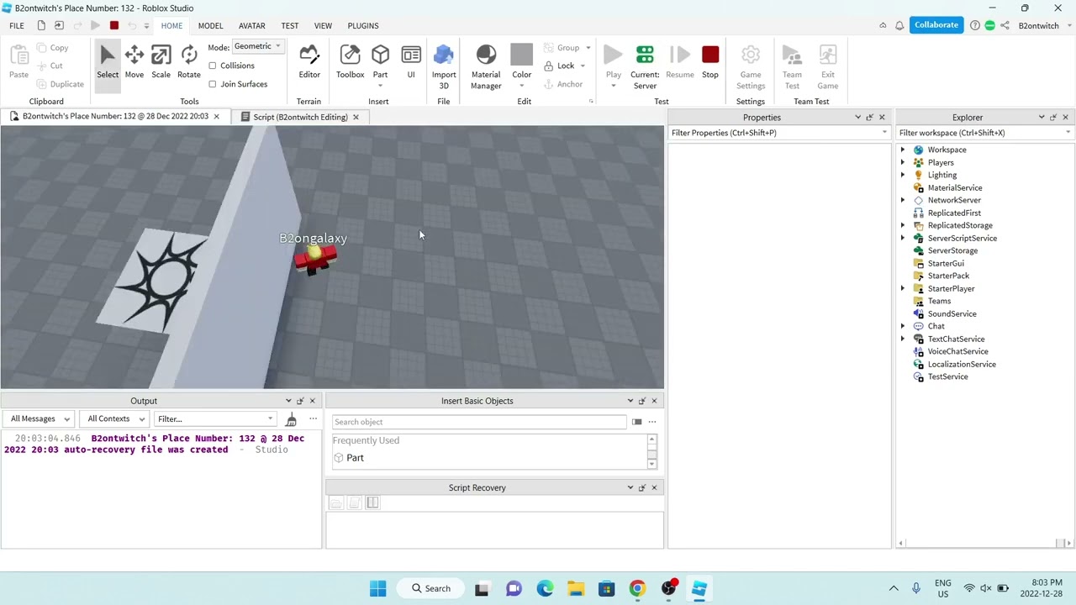
Task: Expand the Players tree node
Action: pyautogui.click(x=903, y=162)
